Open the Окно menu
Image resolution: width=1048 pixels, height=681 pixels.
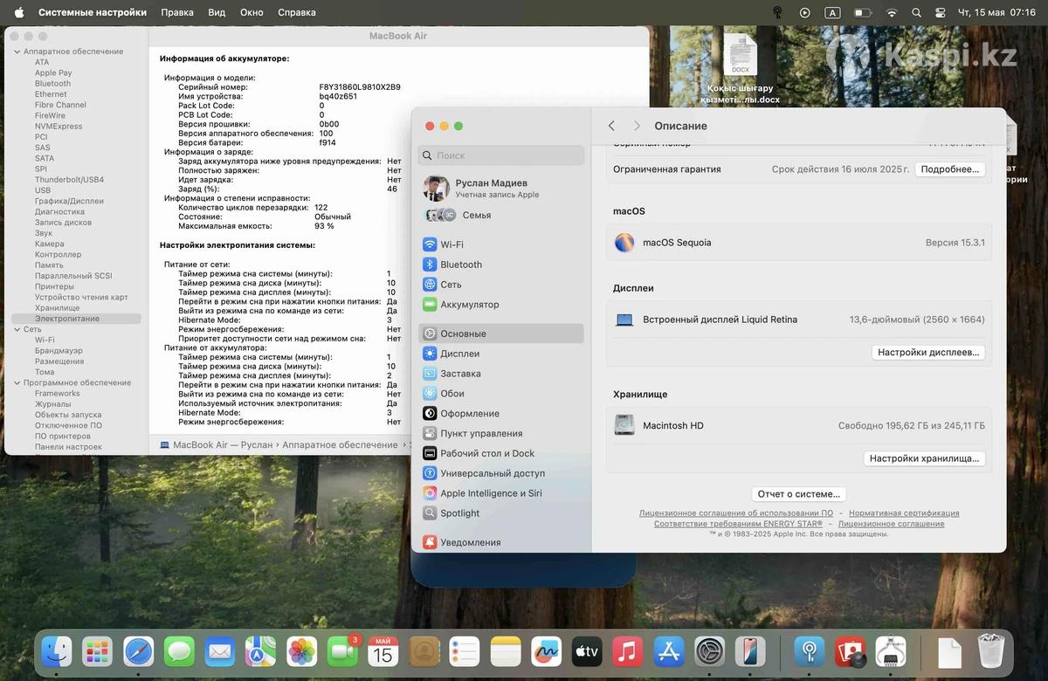tap(252, 12)
